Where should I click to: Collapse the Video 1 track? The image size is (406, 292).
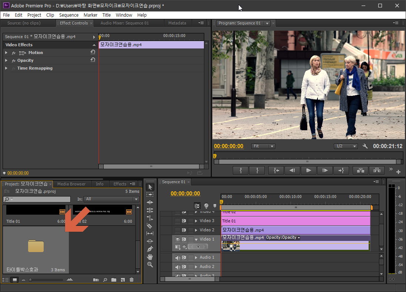(196, 239)
